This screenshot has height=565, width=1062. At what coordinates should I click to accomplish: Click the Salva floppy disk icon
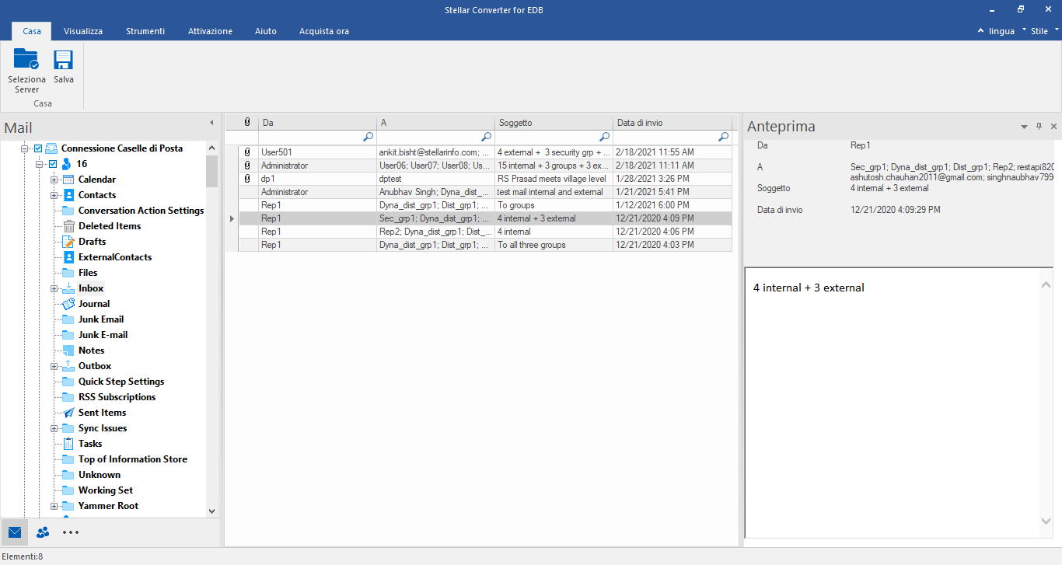click(x=63, y=60)
